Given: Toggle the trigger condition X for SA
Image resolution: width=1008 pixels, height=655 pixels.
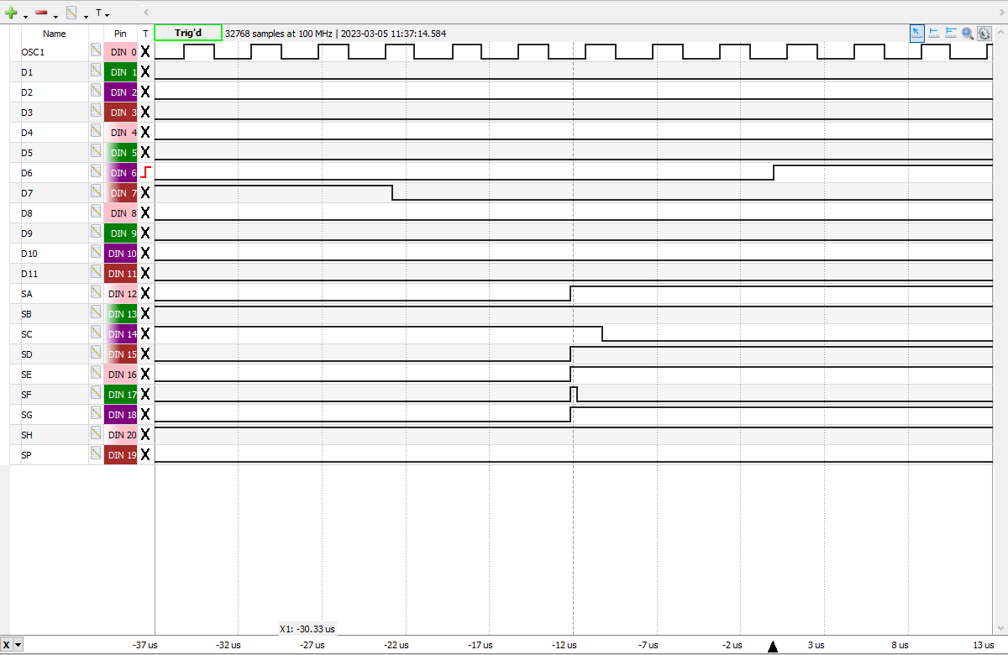Looking at the screenshot, I should (145, 293).
